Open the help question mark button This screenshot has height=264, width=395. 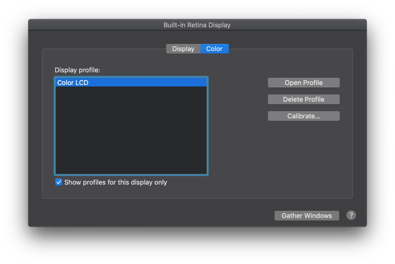point(351,215)
